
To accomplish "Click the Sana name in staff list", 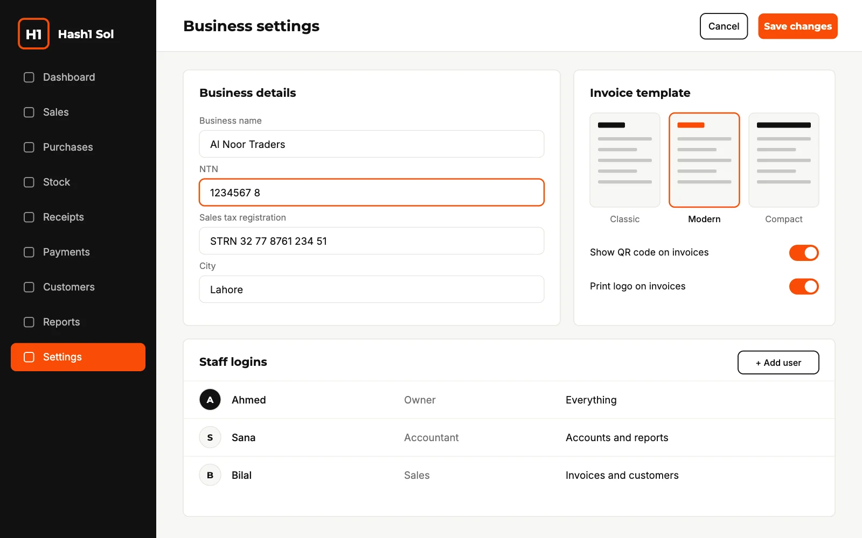I will 244,437.
